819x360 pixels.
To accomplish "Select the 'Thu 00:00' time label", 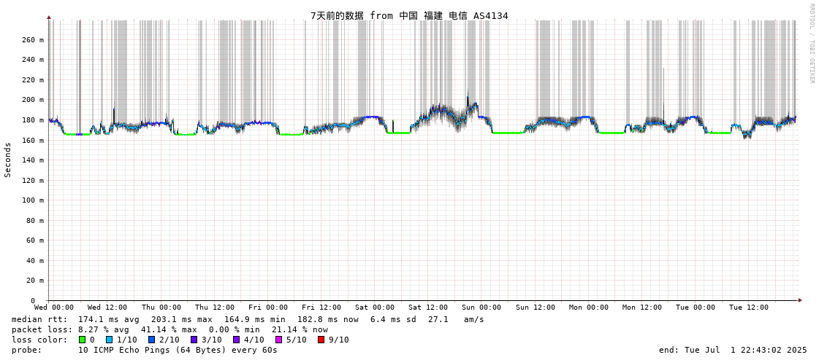I will click(x=161, y=308).
